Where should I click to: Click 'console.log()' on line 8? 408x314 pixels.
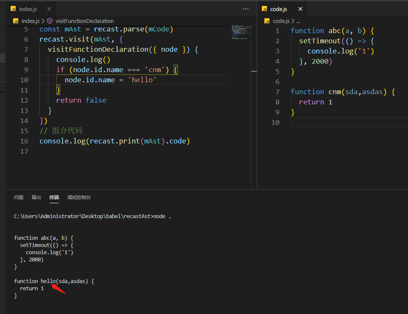pos(83,60)
